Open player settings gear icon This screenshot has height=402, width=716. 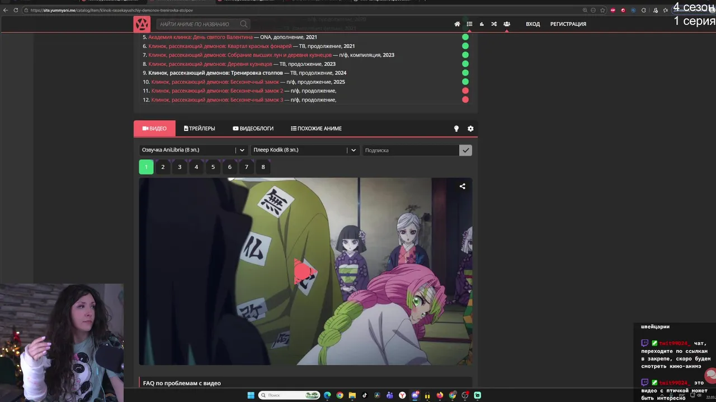click(x=470, y=128)
